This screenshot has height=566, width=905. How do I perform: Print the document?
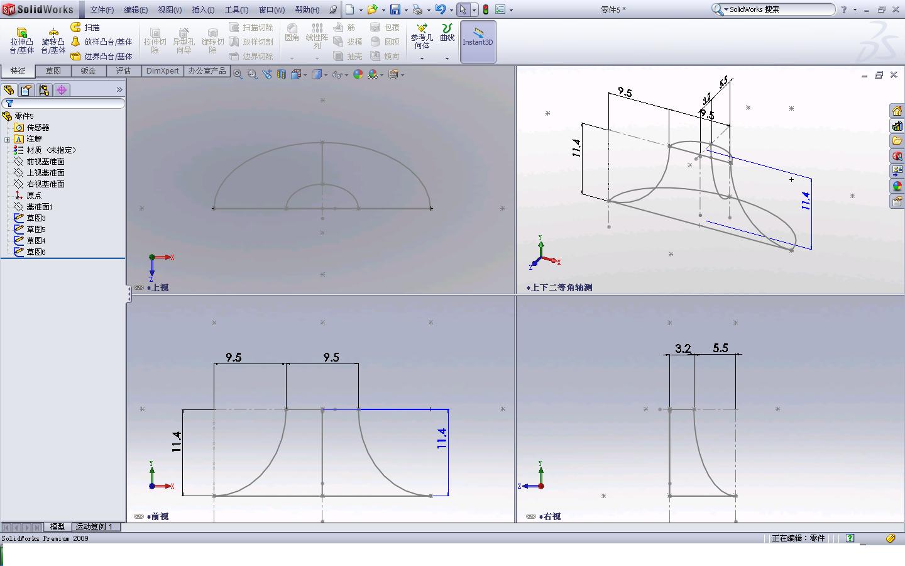tap(417, 9)
